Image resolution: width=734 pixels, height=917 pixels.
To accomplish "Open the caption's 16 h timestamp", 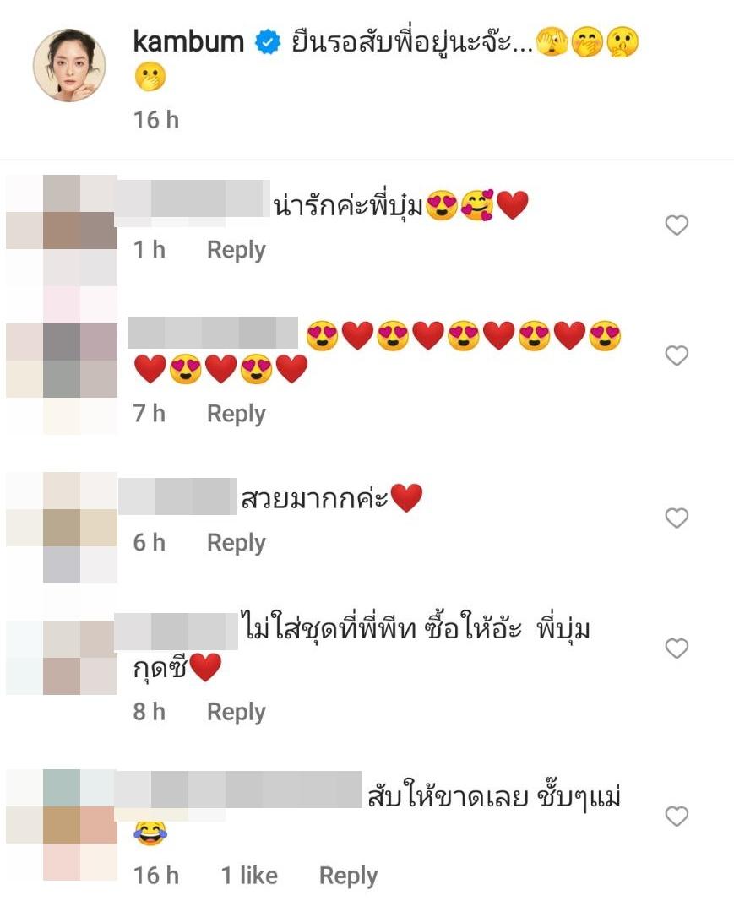I will tap(156, 120).
